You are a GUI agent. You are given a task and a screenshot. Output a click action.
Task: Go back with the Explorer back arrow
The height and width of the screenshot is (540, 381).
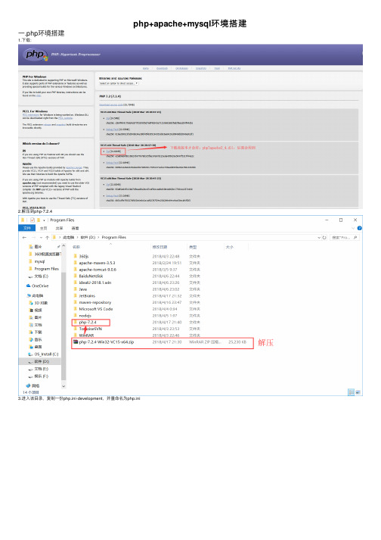tap(24, 237)
